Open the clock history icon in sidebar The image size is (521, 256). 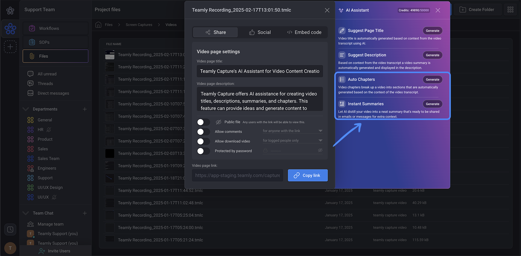pyautogui.click(x=10, y=229)
